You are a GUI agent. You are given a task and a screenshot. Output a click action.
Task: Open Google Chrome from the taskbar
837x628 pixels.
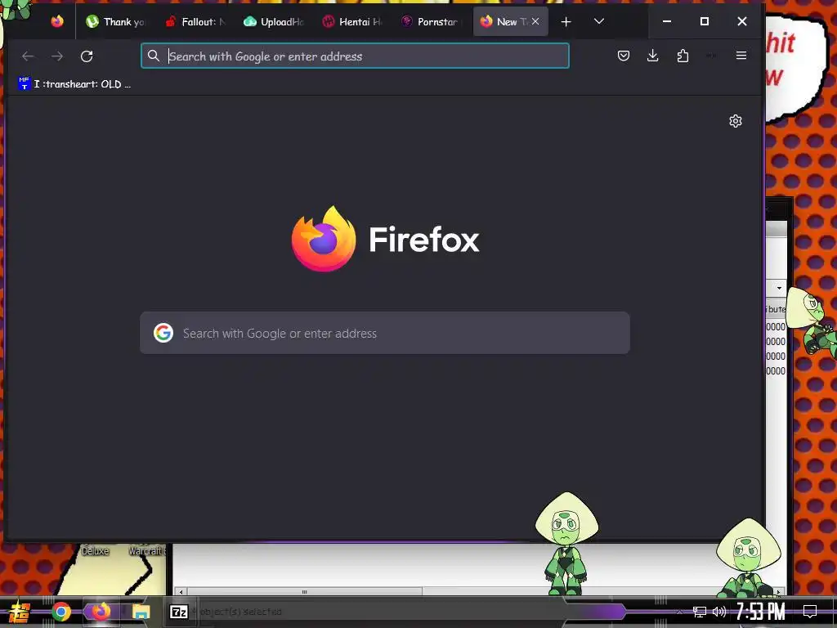coord(61,612)
